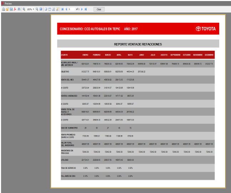Click the VENTA TOTAL DE PARTES Y ACCESORIOS label
The image size is (231, 193).
[68, 112]
